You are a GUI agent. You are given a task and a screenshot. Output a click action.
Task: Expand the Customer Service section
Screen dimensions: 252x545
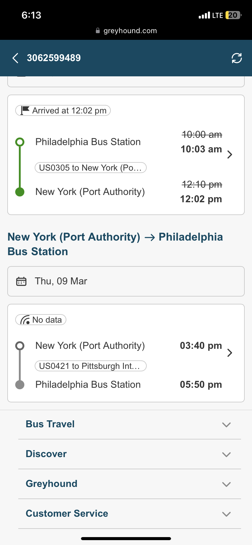tap(226, 514)
